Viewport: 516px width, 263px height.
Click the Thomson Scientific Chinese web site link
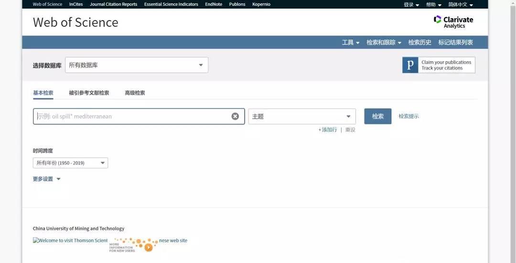tap(110, 241)
